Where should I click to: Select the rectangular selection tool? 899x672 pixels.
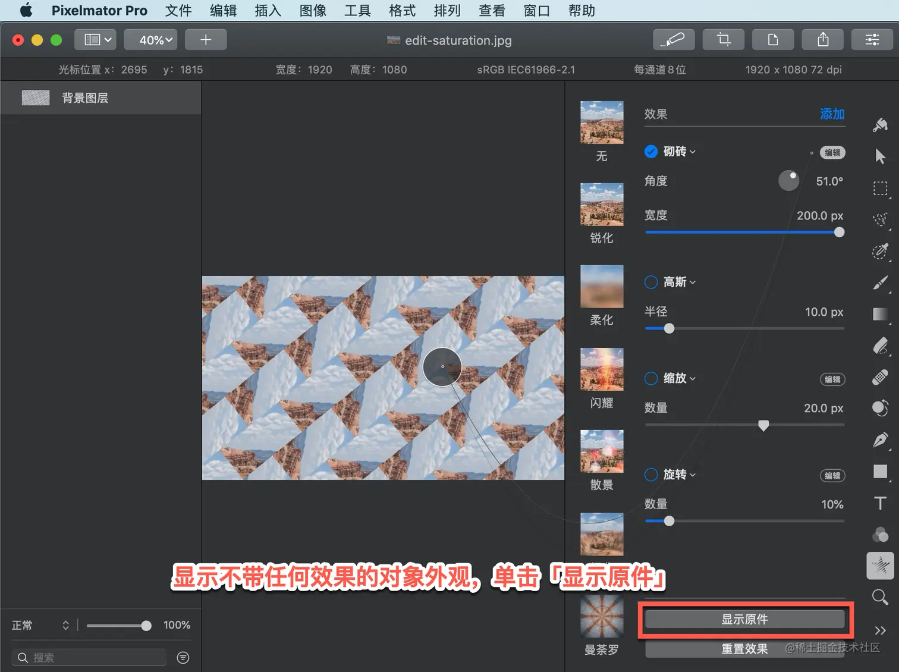tap(881, 189)
